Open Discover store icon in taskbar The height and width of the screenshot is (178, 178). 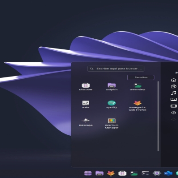pyautogui.click(x=122, y=173)
